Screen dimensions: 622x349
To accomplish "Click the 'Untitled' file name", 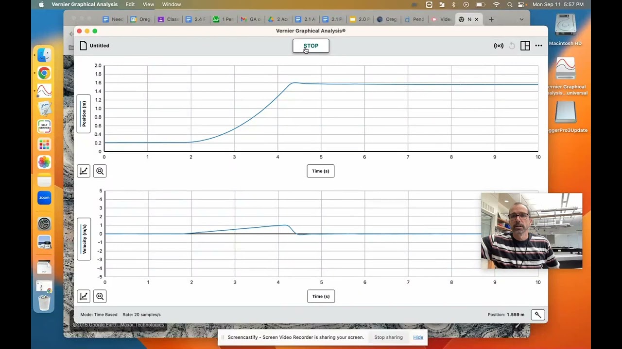I will 99,46.
